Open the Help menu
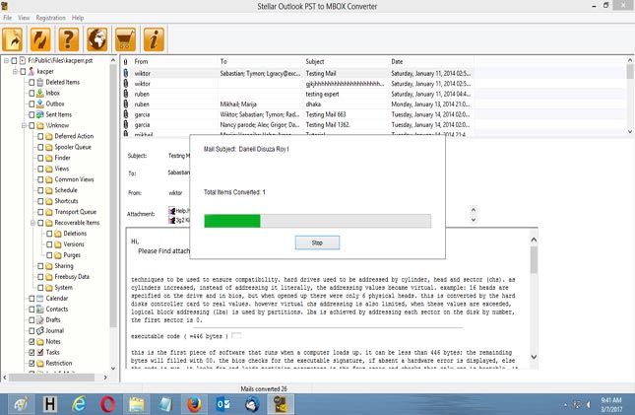This screenshot has width=635, height=415. [78, 18]
